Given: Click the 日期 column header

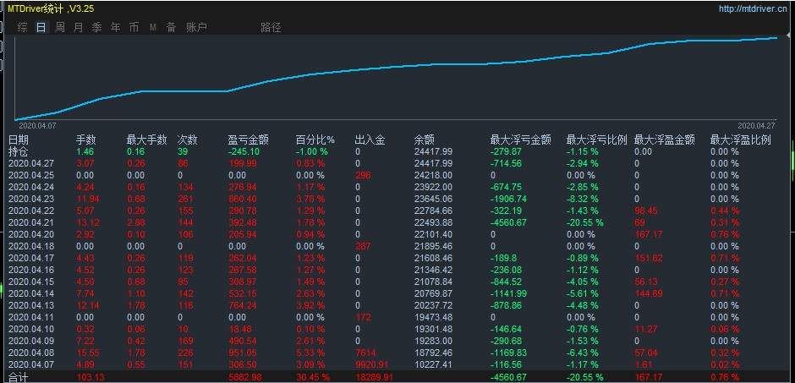Looking at the screenshot, I should coord(19,140).
